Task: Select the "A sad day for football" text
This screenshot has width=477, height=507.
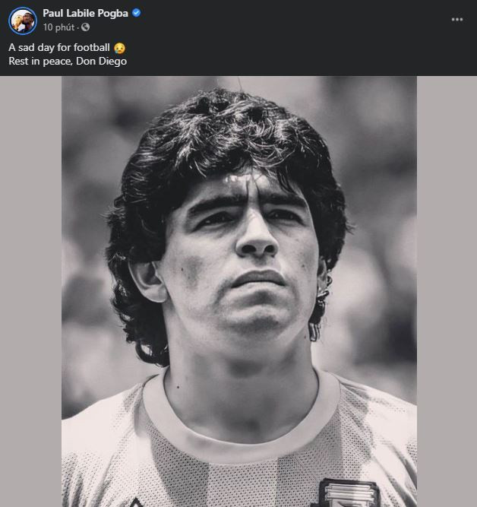Action: tap(59, 47)
